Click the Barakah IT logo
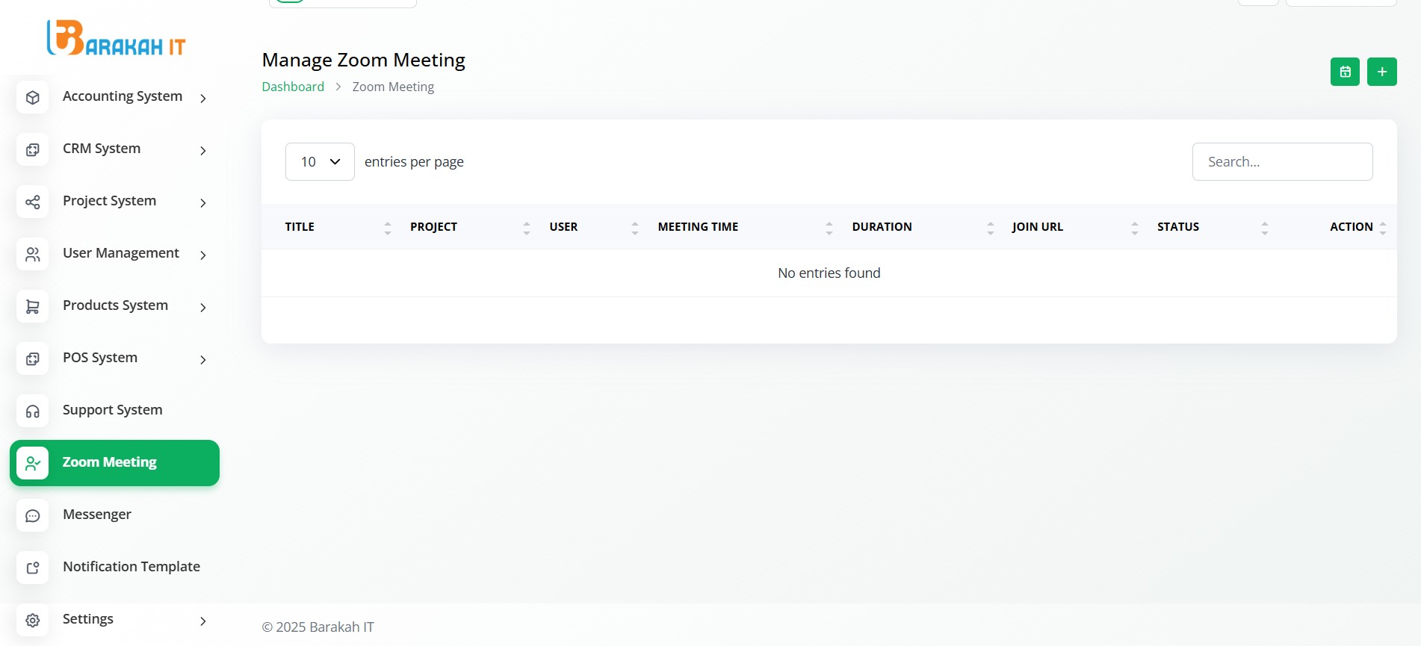1421x646 pixels. [x=116, y=39]
